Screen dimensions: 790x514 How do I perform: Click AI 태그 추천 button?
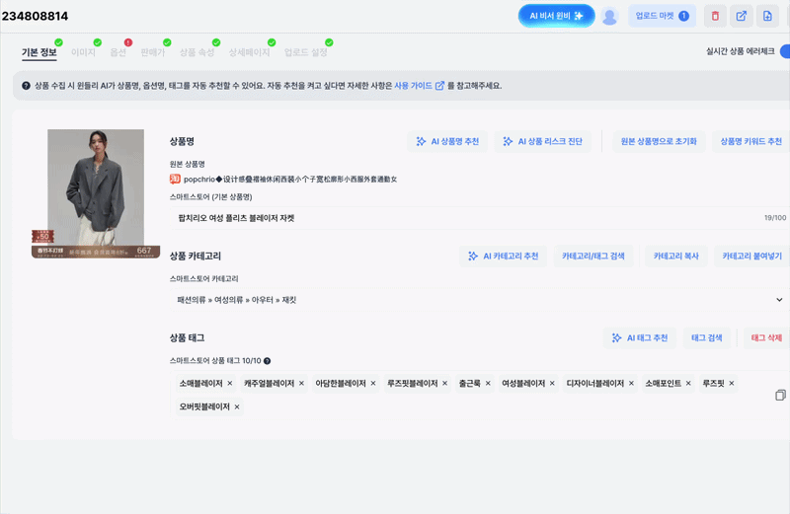[640, 337]
